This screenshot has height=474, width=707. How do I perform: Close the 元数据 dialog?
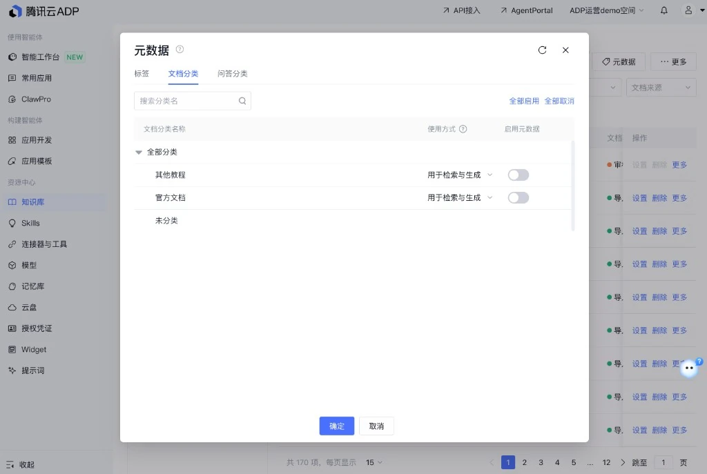coord(565,50)
